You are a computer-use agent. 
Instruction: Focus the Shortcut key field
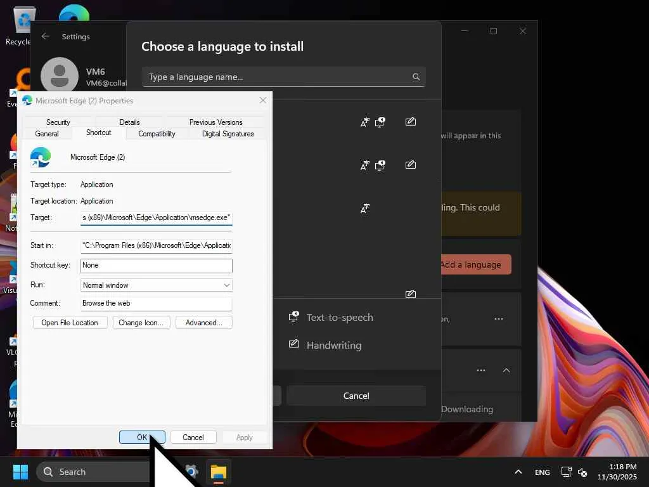157,266
